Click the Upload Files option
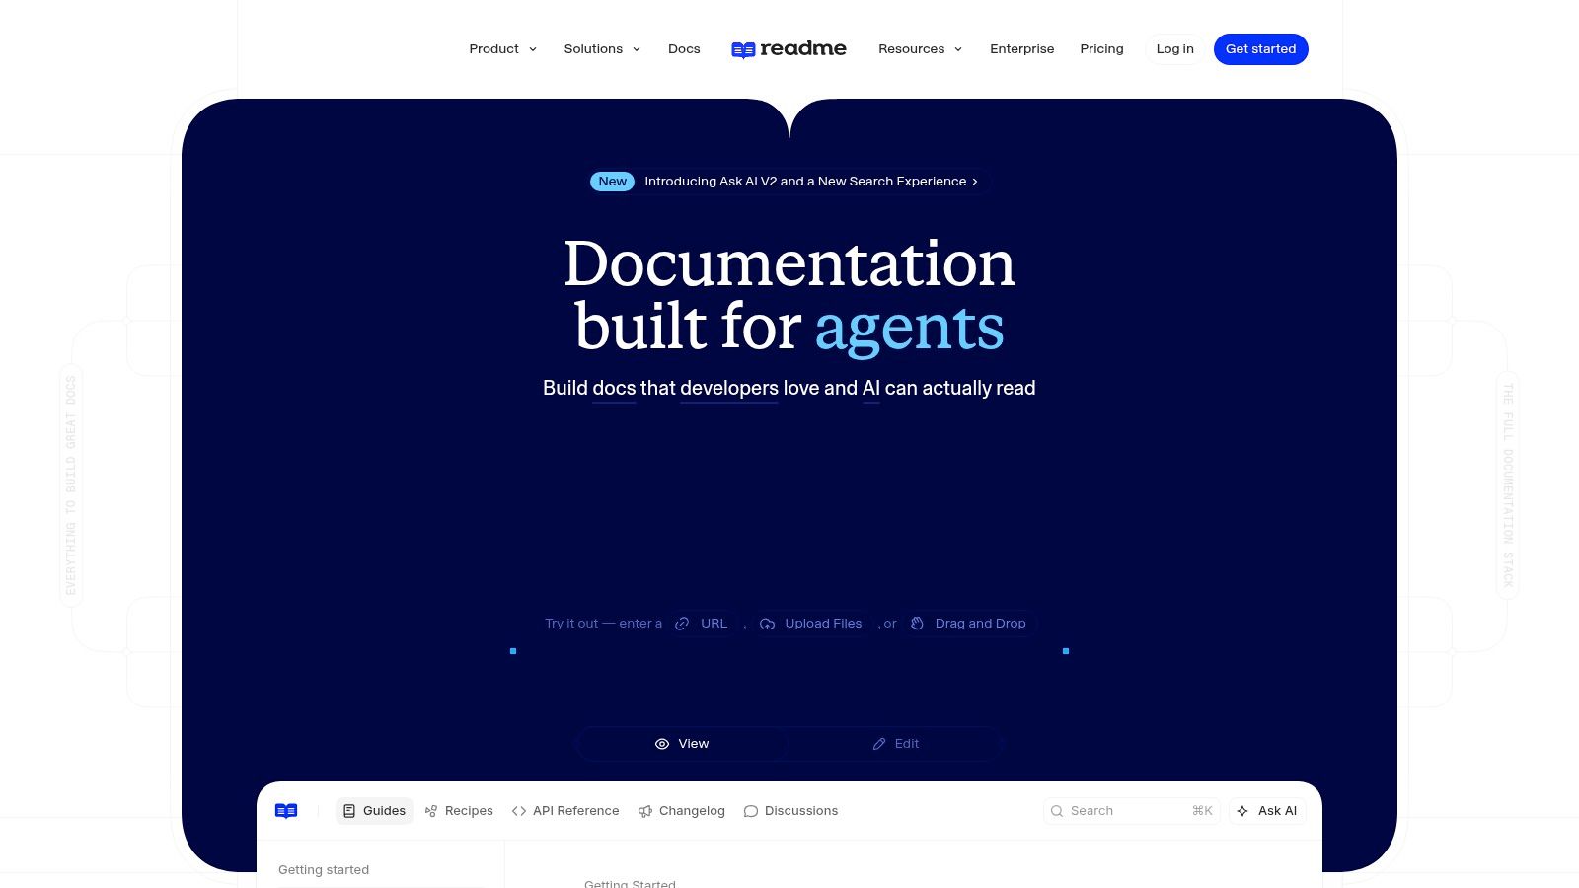Viewport: 1579px width, 888px height. point(811,624)
